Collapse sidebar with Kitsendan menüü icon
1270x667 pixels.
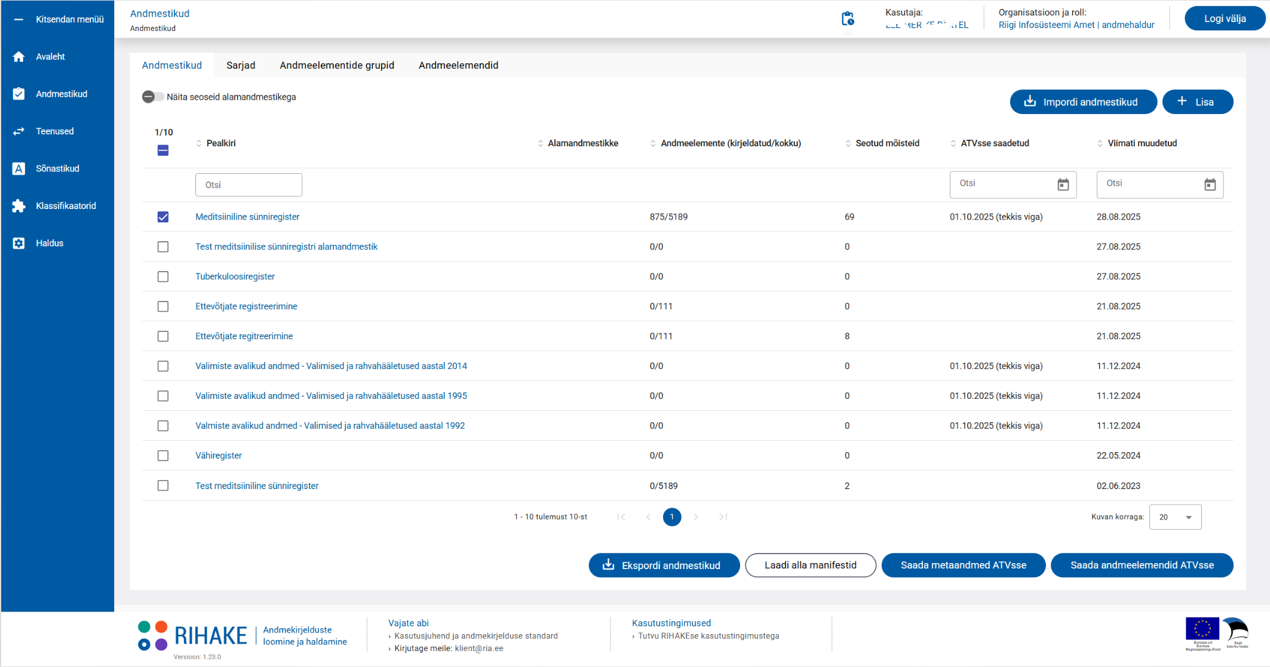pyautogui.click(x=19, y=20)
